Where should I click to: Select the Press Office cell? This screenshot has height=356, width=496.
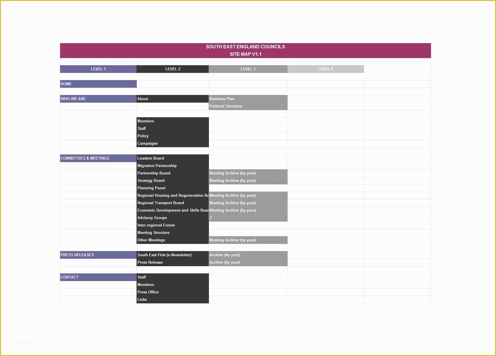pyautogui.click(x=173, y=292)
